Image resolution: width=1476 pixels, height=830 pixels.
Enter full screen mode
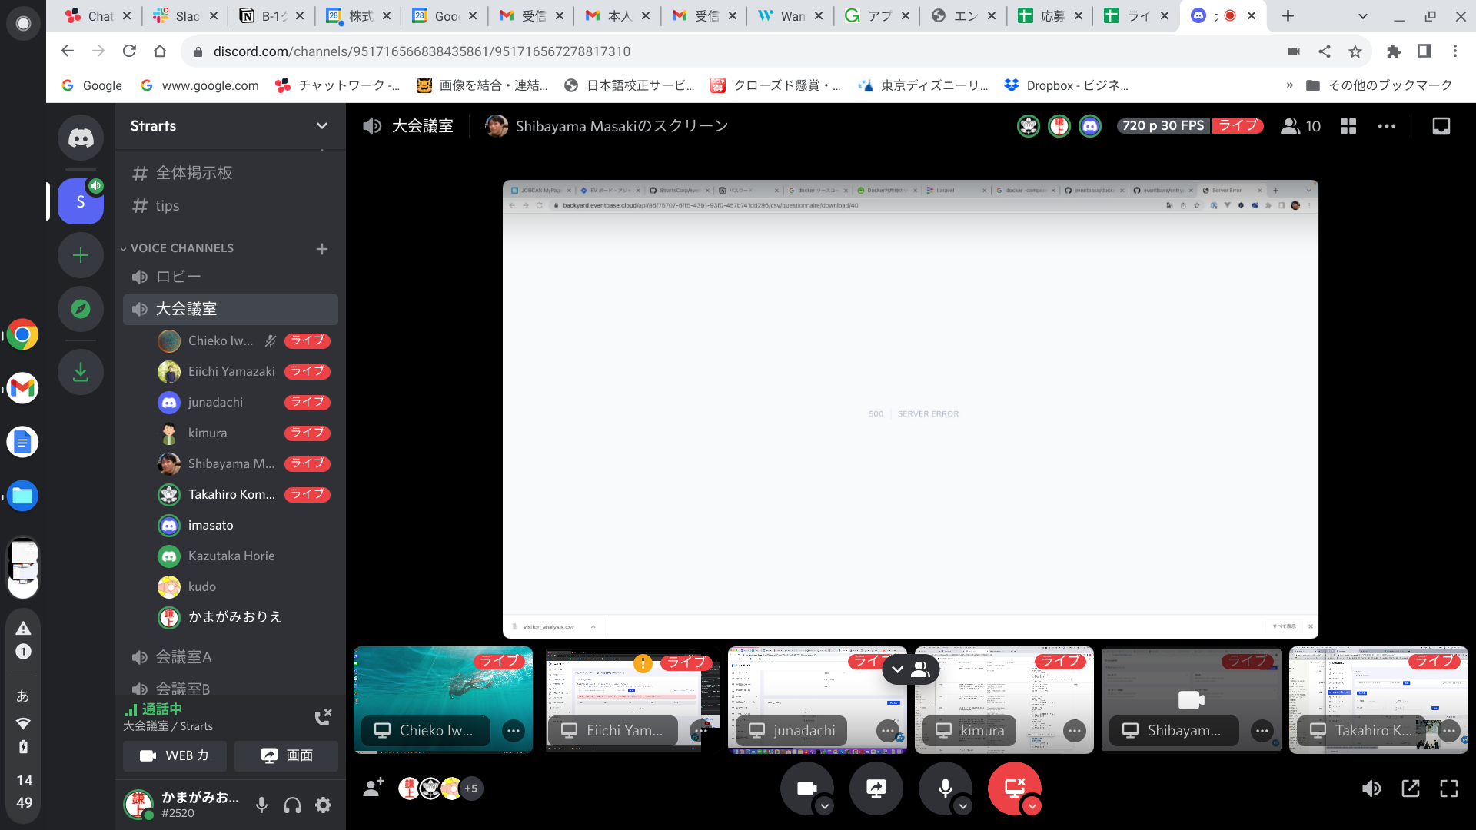[x=1449, y=788]
